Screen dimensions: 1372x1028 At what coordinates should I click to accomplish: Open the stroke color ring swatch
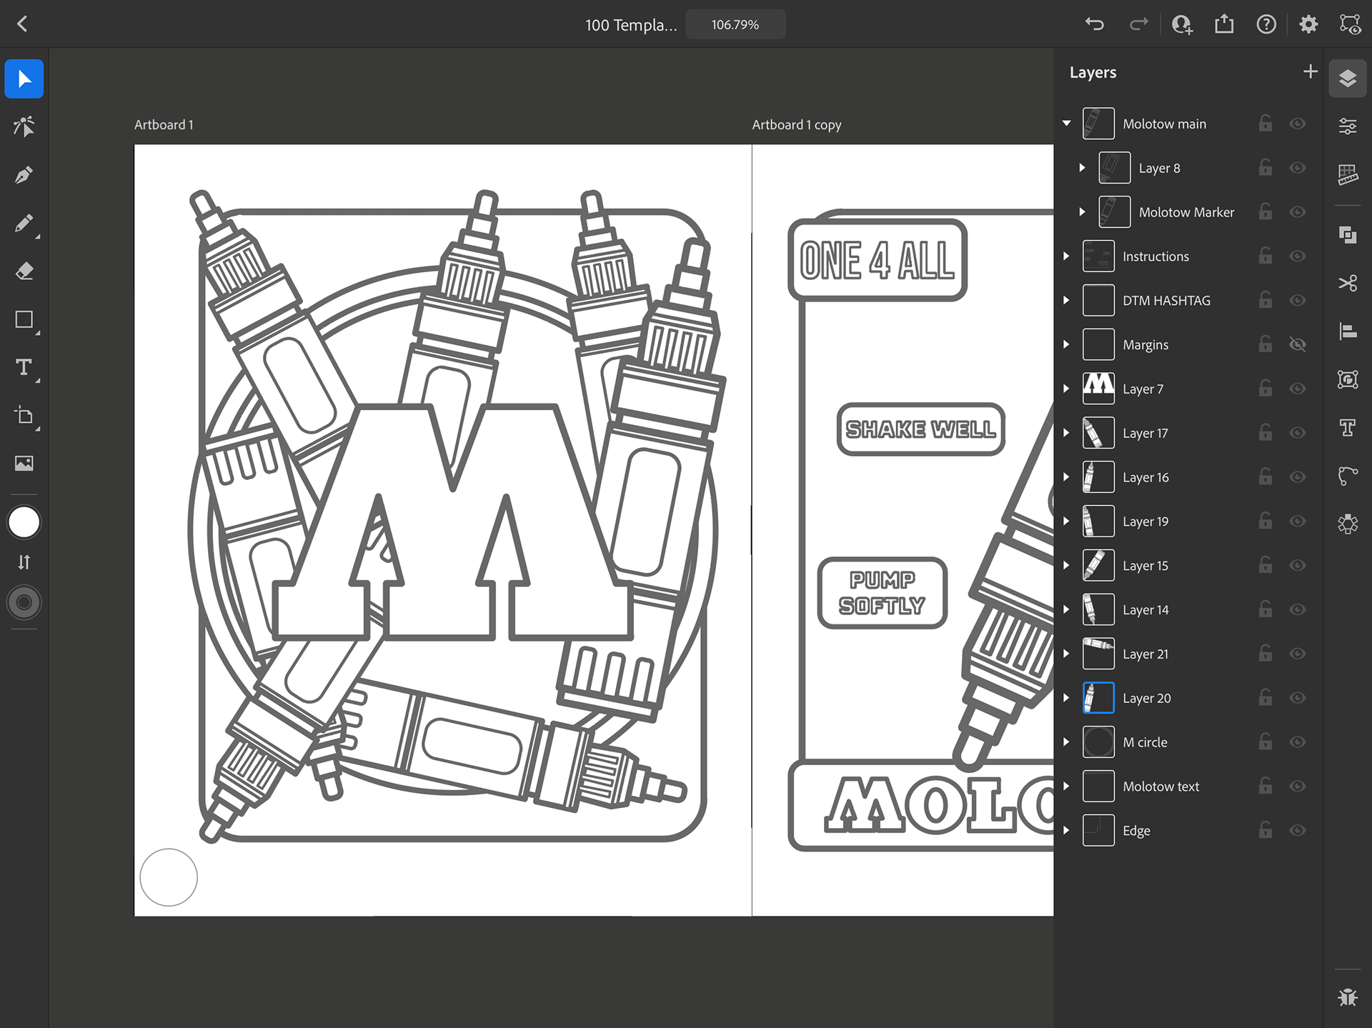click(24, 602)
